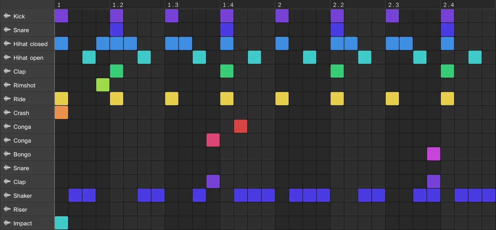Click bar 2 marker in the timeline
The height and width of the screenshot is (230, 496).
coord(279,5)
